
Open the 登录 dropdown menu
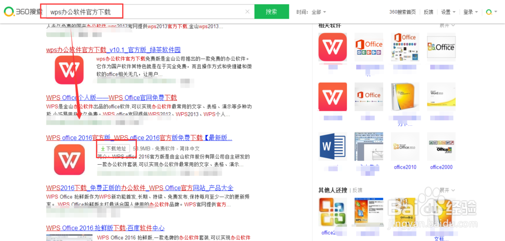click(470, 12)
